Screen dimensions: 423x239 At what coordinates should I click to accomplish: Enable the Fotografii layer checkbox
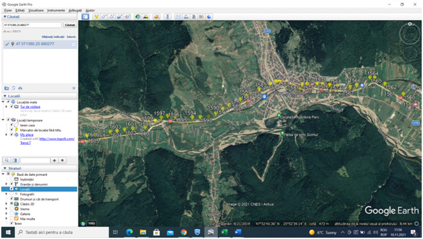(x=12, y=194)
